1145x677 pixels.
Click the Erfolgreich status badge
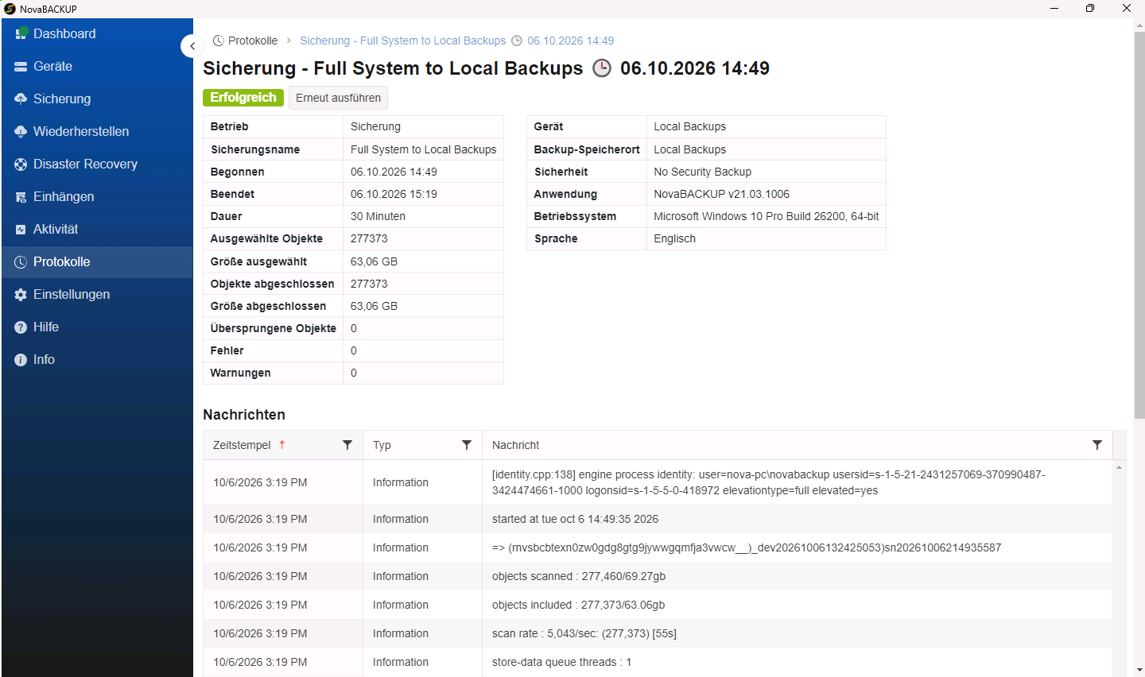(x=243, y=97)
